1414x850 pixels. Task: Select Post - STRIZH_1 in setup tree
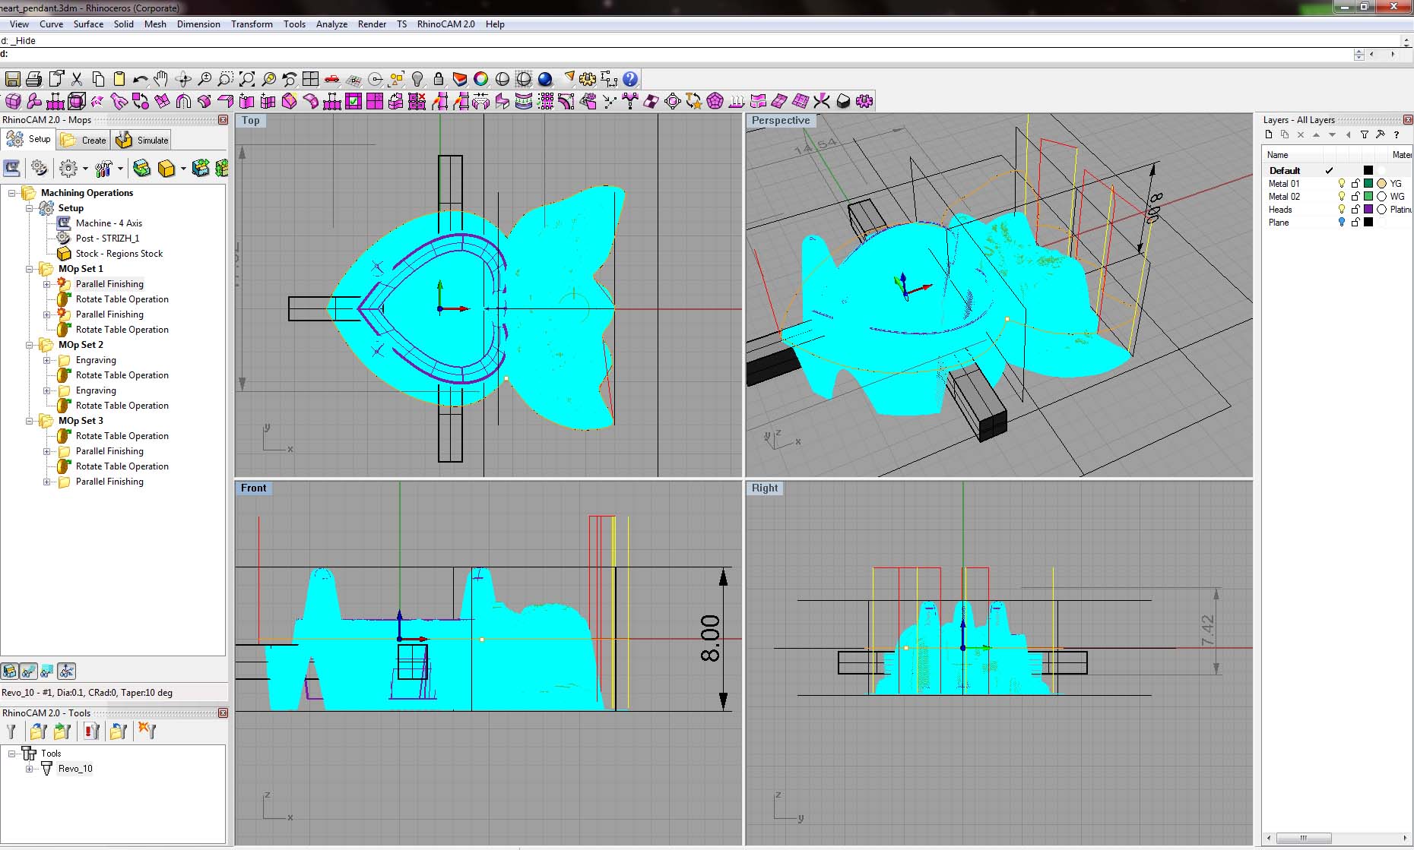coord(107,239)
